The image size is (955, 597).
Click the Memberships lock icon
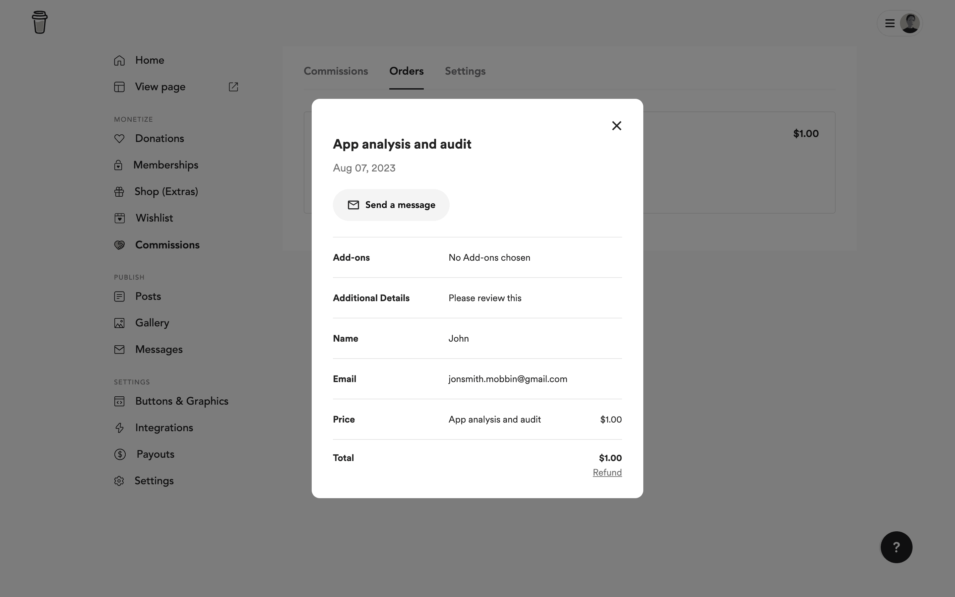pyautogui.click(x=118, y=165)
